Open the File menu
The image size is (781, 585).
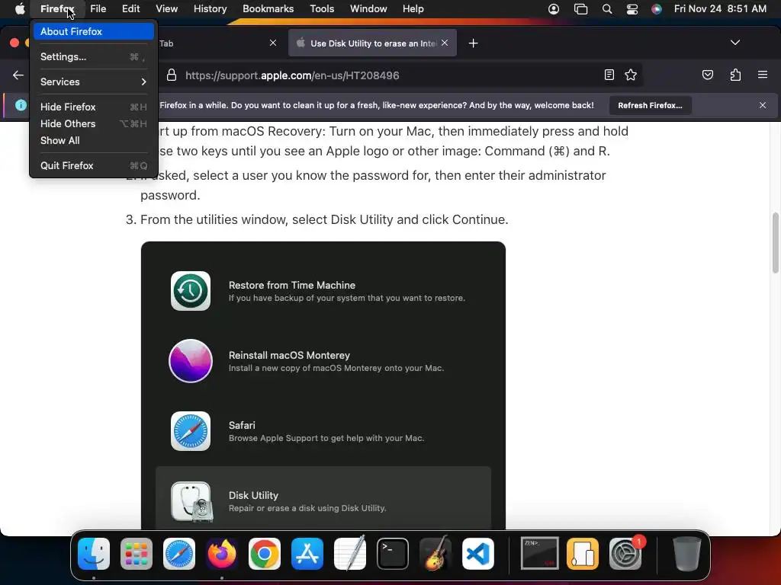pyautogui.click(x=98, y=8)
